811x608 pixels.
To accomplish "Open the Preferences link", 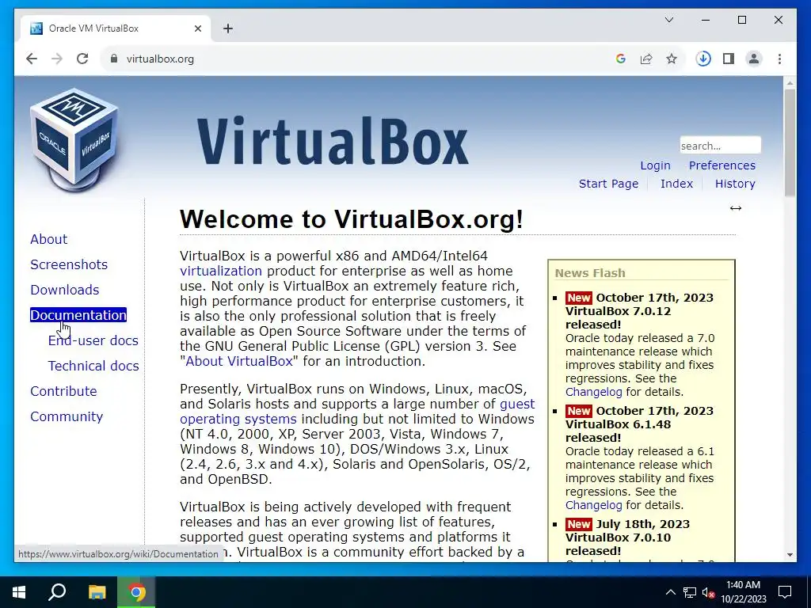I will point(722,165).
